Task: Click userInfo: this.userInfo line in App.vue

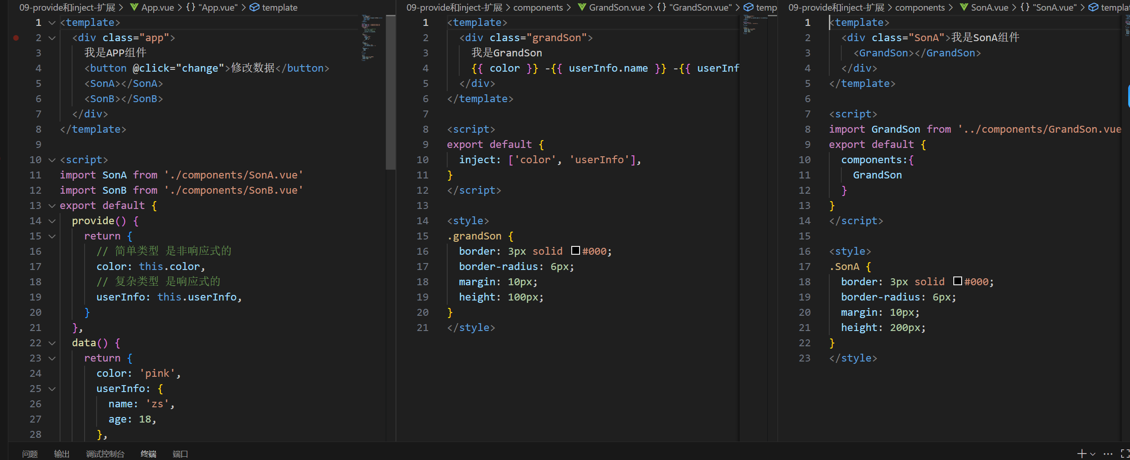Action: pyautogui.click(x=169, y=297)
